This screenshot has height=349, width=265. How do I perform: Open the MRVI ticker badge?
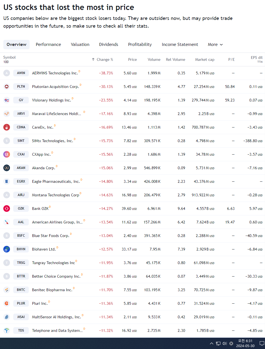point(21,114)
